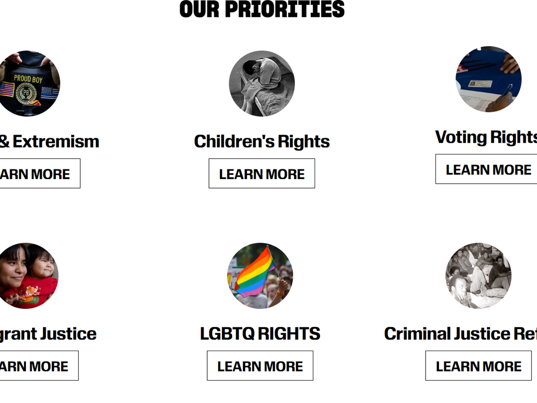
Task: Open the rainbow flag circular image
Action: pos(260,276)
